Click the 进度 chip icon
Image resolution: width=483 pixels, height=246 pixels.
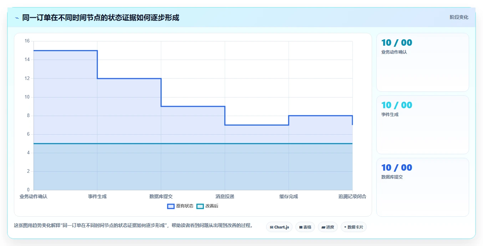(323, 227)
